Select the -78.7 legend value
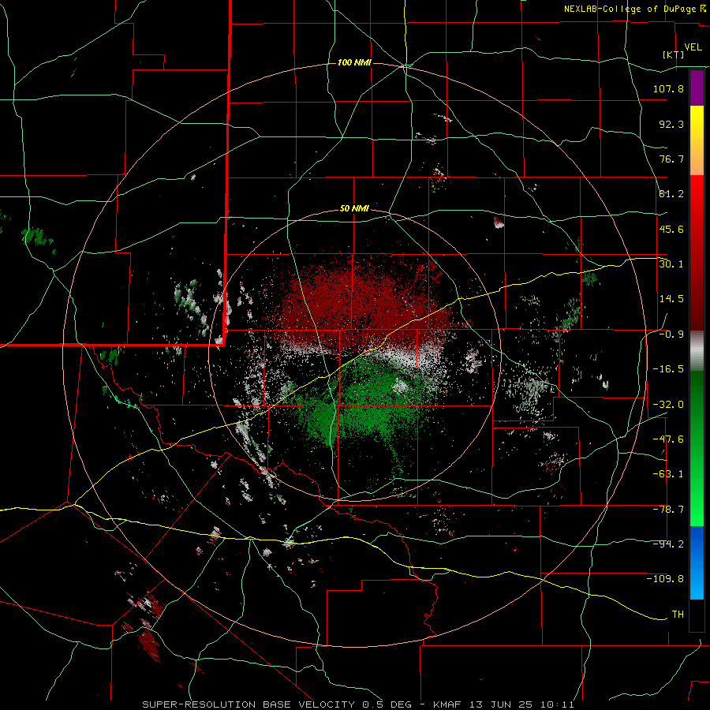Viewport: 710px width, 710px height. coord(668,510)
